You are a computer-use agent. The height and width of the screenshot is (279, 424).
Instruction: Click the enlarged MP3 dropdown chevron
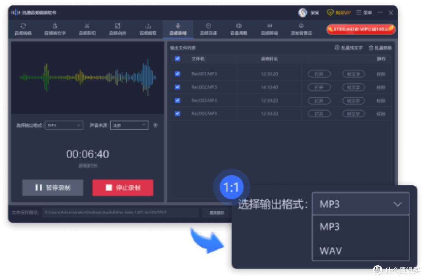tap(397, 204)
